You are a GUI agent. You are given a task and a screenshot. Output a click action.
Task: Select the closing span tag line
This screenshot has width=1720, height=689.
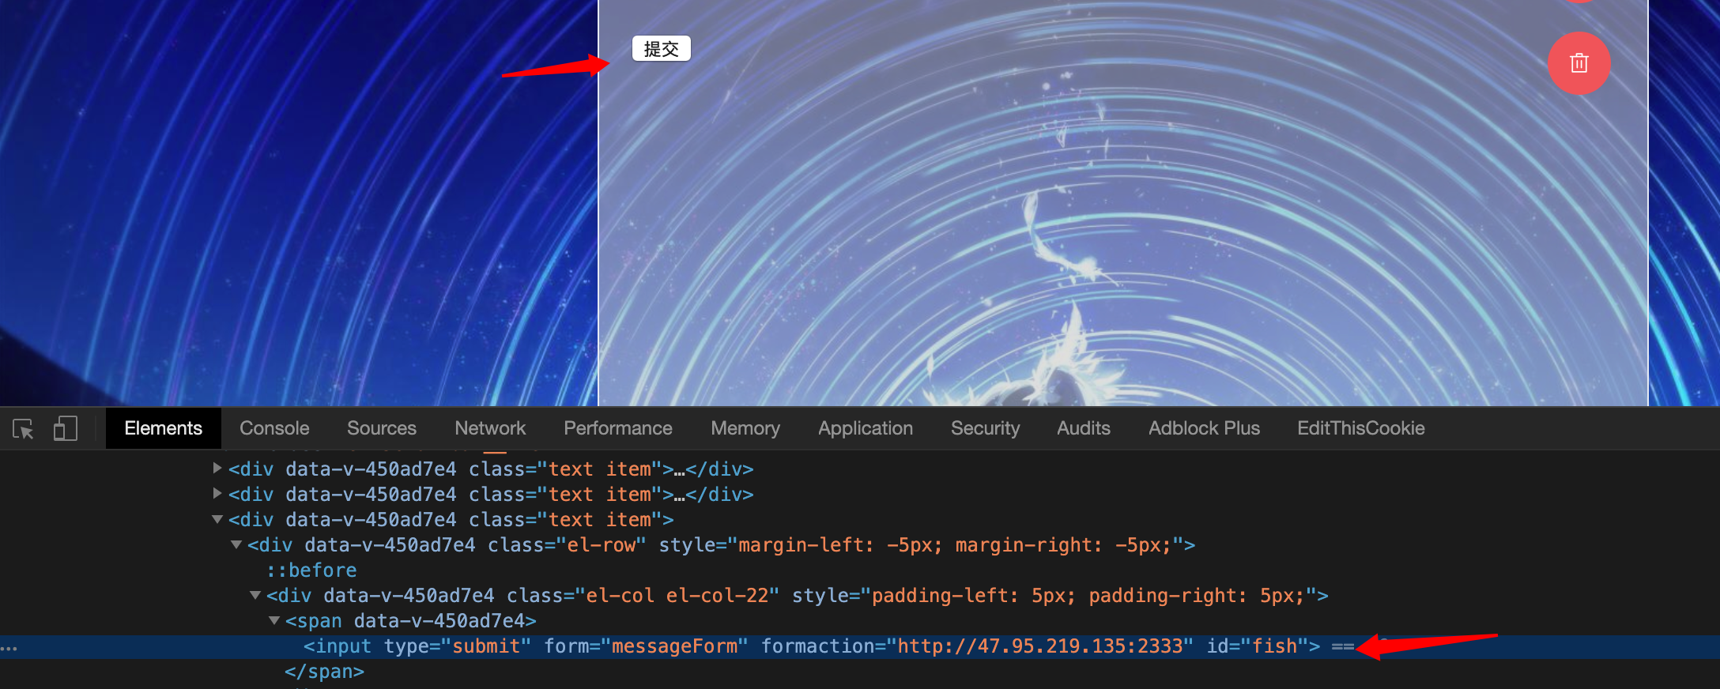coord(324,672)
